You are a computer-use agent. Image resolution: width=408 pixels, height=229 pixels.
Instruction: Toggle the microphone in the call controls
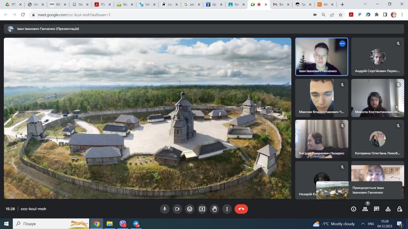coord(165,209)
